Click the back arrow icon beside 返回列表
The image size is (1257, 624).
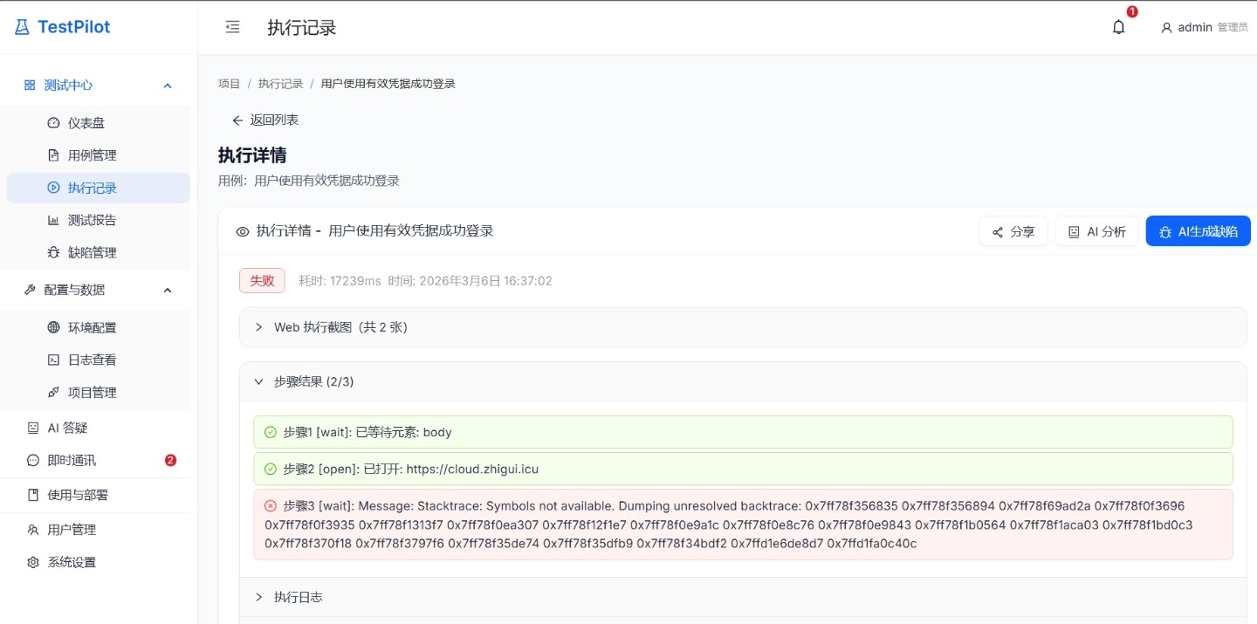pos(237,120)
